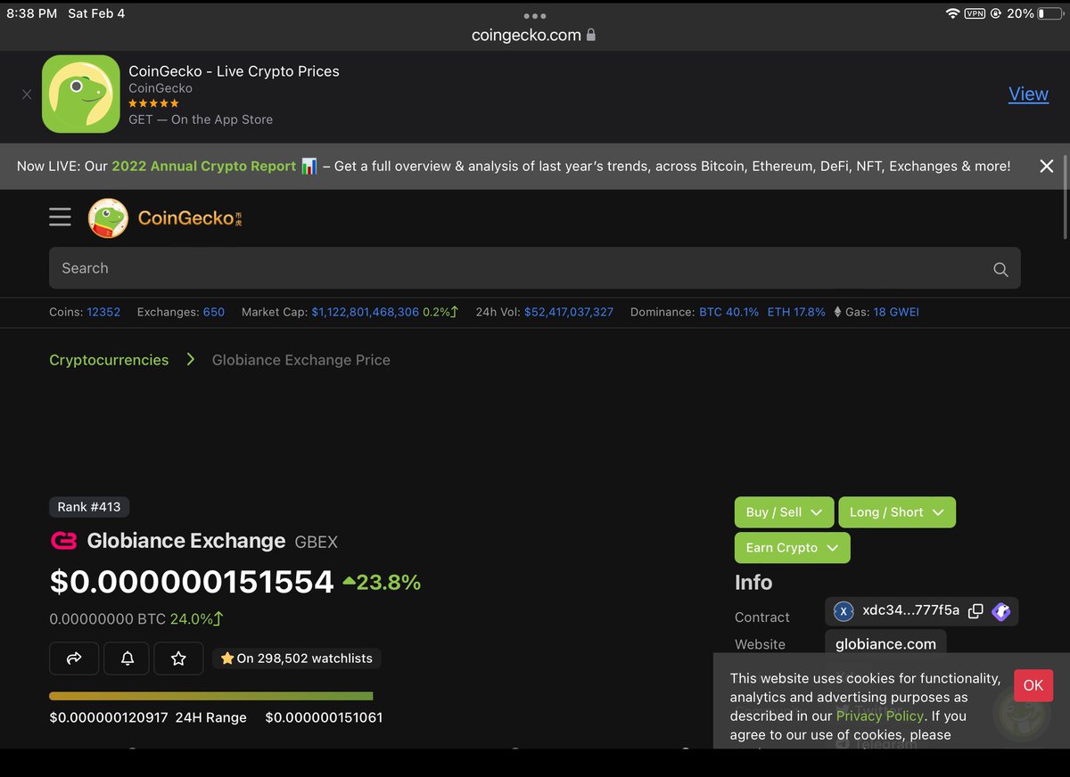The width and height of the screenshot is (1070, 777).
Task: Click the BTC 40.1% dominance link
Action: click(728, 312)
